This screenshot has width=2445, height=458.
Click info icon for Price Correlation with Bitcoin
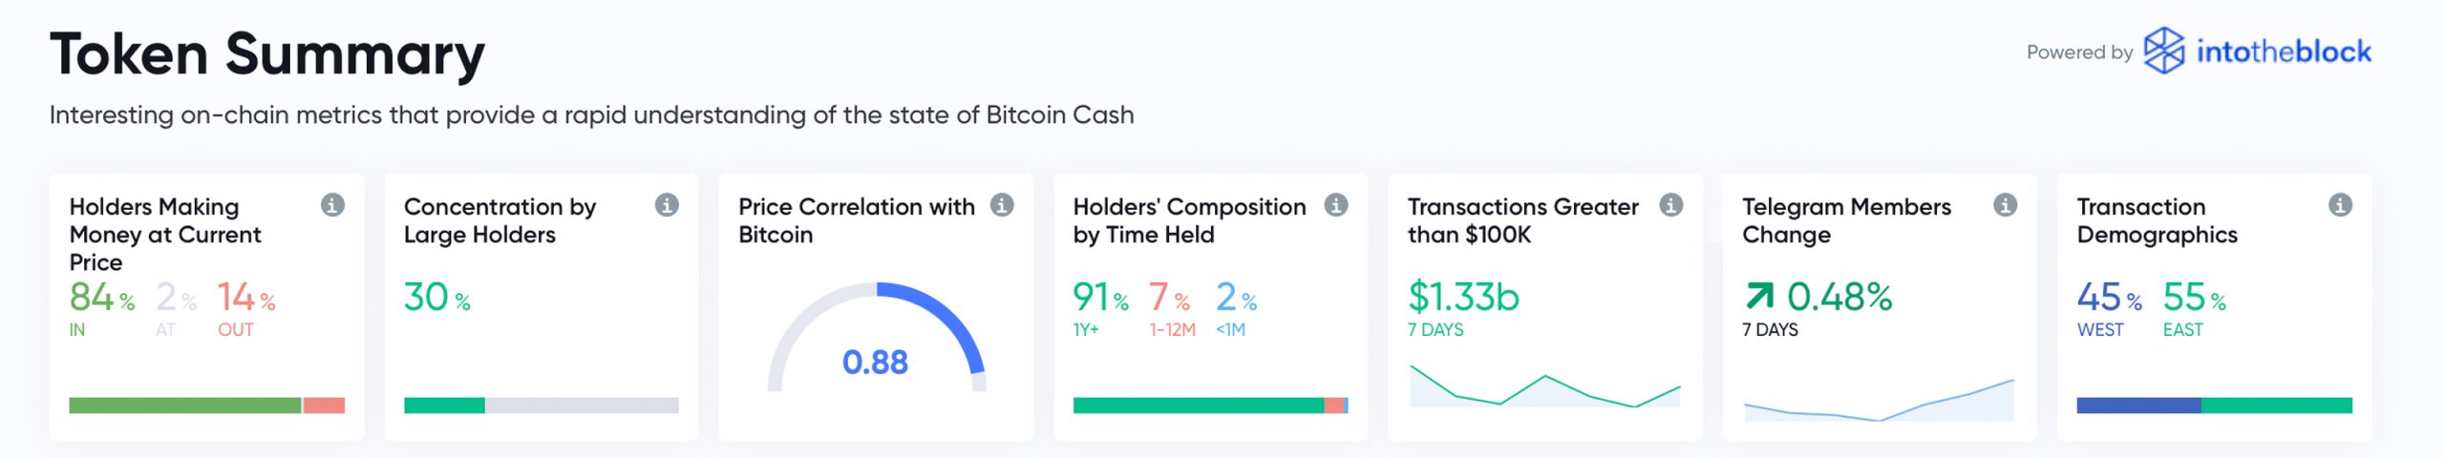point(1002,205)
